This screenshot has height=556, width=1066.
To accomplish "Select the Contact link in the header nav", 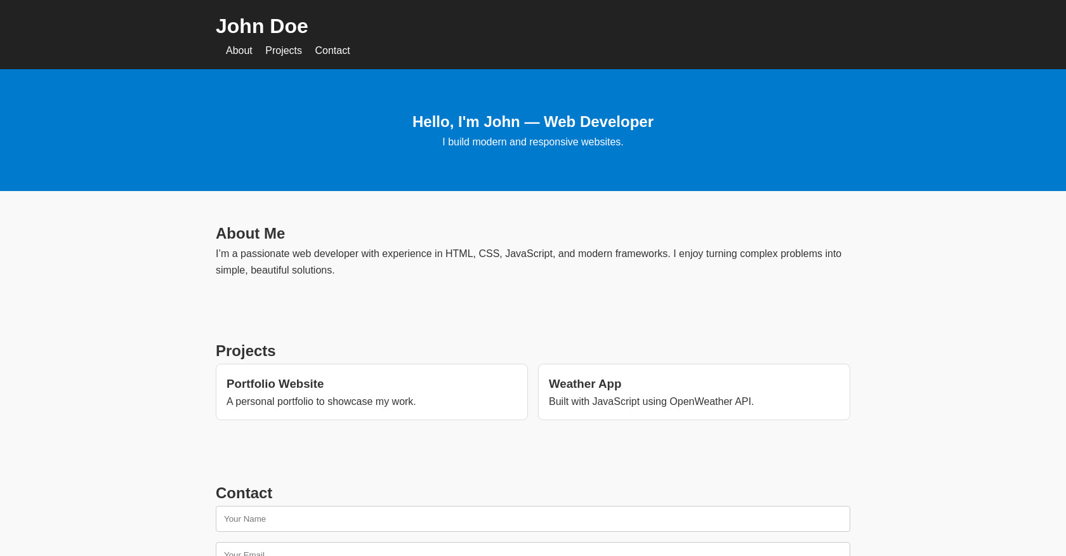I will [332, 51].
